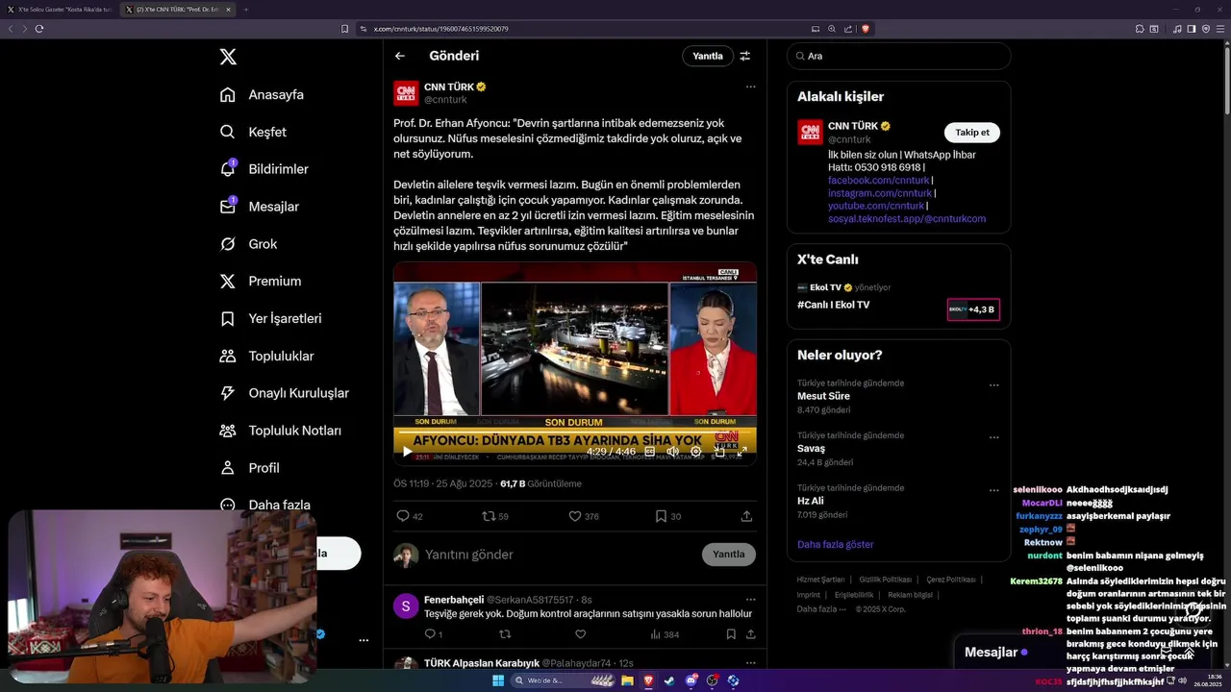Screen dimensions: 1231x692
Task: Switch to the X'te Solcu Gazete browser tab
Action: coord(63,10)
